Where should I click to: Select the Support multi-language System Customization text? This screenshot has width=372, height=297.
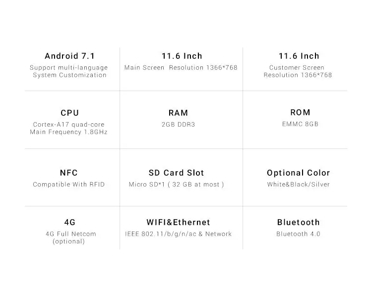tap(69, 71)
